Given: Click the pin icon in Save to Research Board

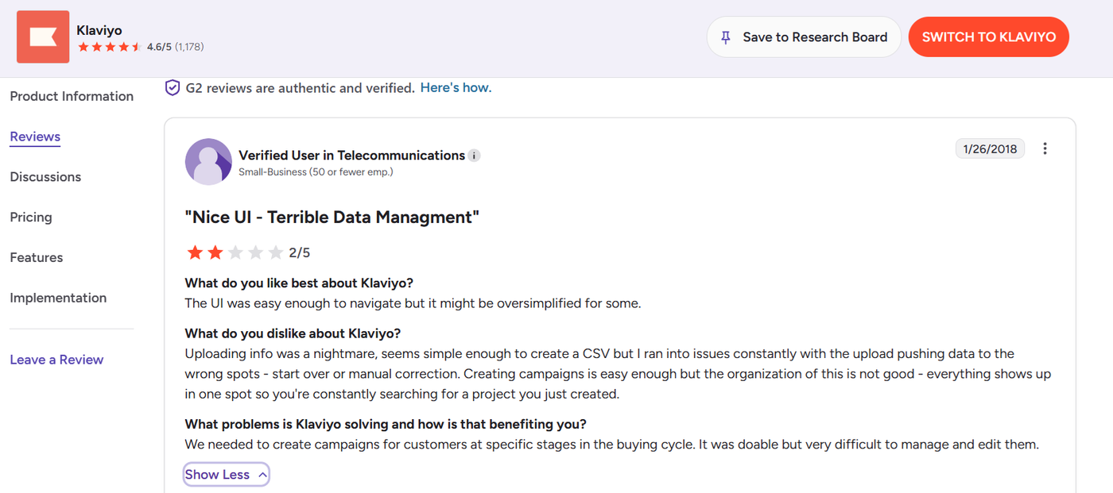Looking at the screenshot, I should (x=725, y=37).
